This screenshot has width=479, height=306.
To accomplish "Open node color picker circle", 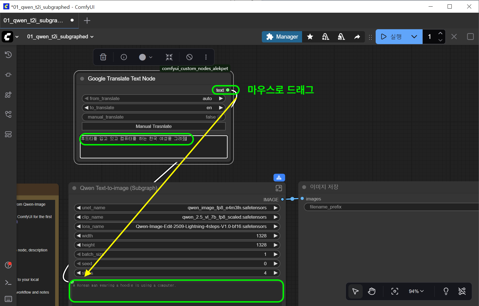I will pyautogui.click(x=142, y=57).
